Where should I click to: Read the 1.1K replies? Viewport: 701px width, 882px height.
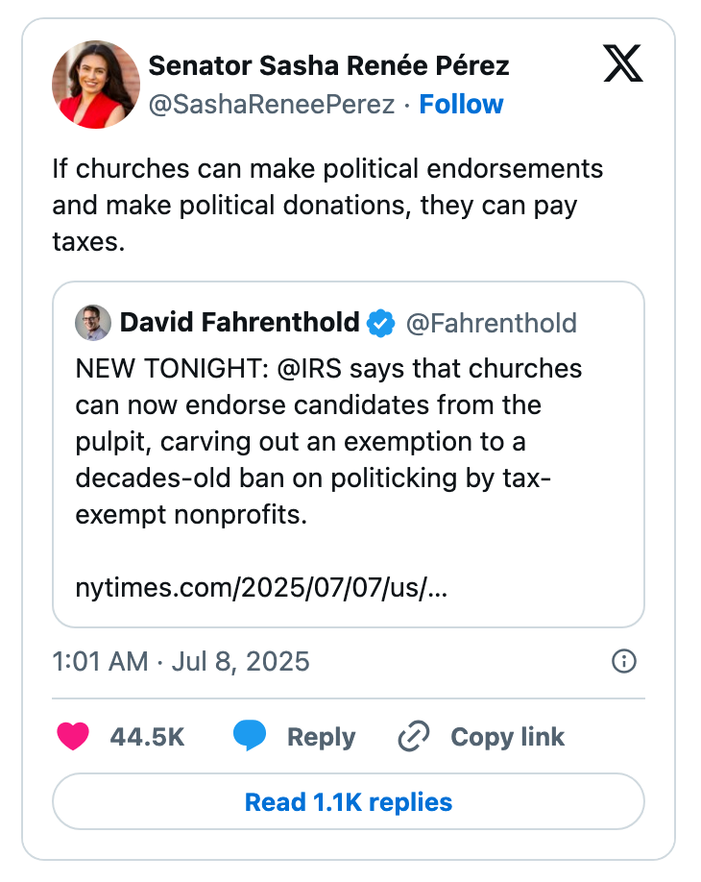pyautogui.click(x=350, y=801)
